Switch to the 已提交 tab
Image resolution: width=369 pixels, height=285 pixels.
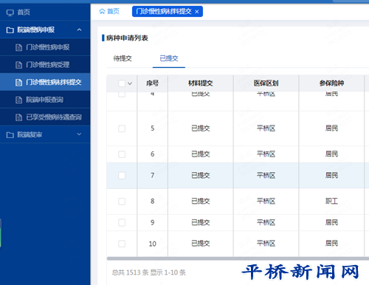169,58
